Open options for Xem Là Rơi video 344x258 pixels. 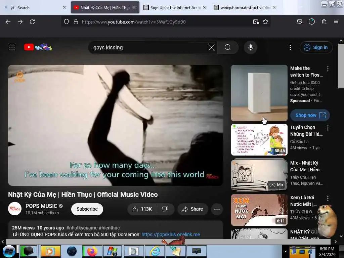tap(328, 198)
